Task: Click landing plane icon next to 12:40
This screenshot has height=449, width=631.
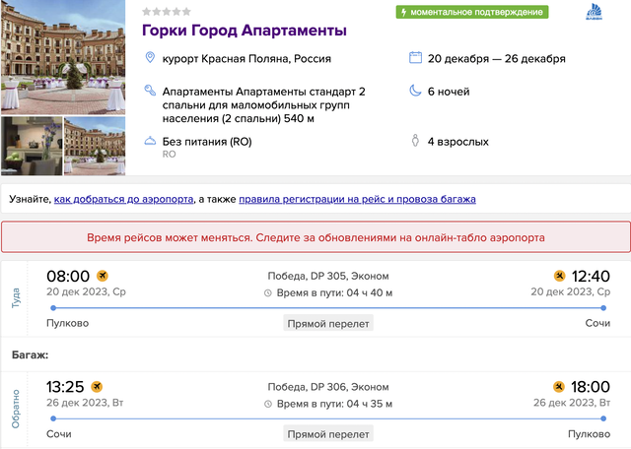Action: point(559,276)
